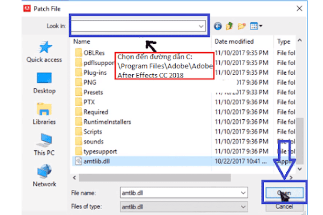Create a new folder icon
Viewport: 323px width, 215px height.
click(x=242, y=26)
